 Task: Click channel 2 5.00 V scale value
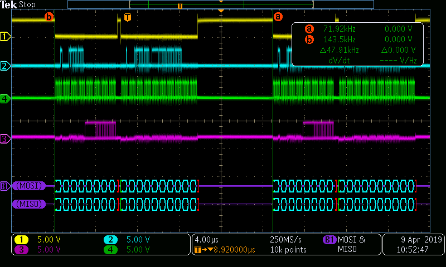[x=138, y=240]
